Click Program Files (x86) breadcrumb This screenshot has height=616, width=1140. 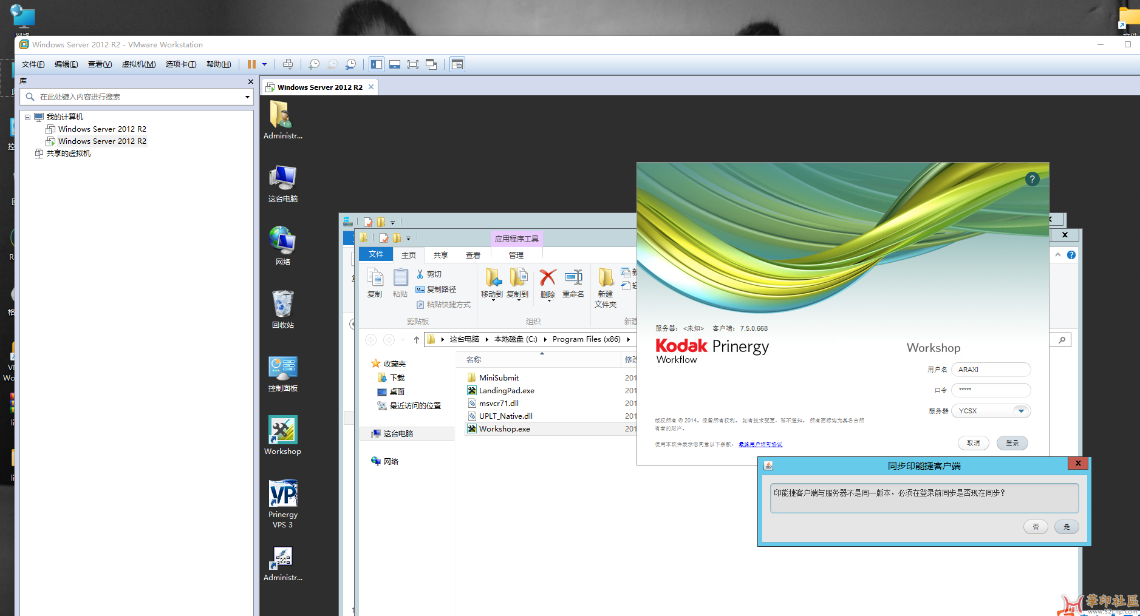(587, 339)
